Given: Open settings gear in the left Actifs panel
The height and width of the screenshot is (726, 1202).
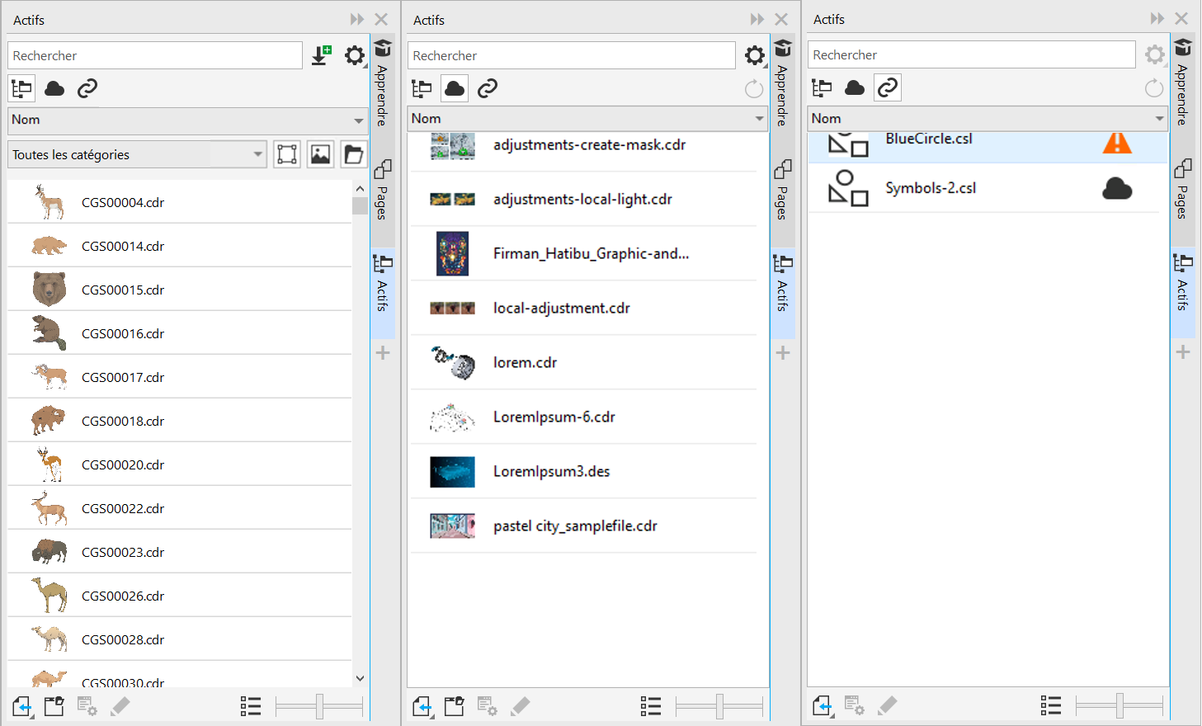Looking at the screenshot, I should click(x=354, y=55).
